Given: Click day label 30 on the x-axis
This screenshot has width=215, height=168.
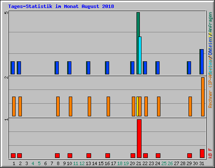Looking at the screenshot, I should [x=195, y=163].
